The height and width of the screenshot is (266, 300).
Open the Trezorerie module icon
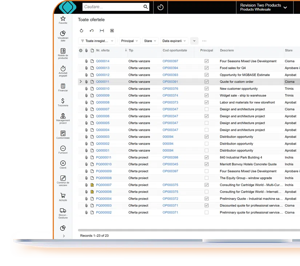pyautogui.click(x=63, y=100)
